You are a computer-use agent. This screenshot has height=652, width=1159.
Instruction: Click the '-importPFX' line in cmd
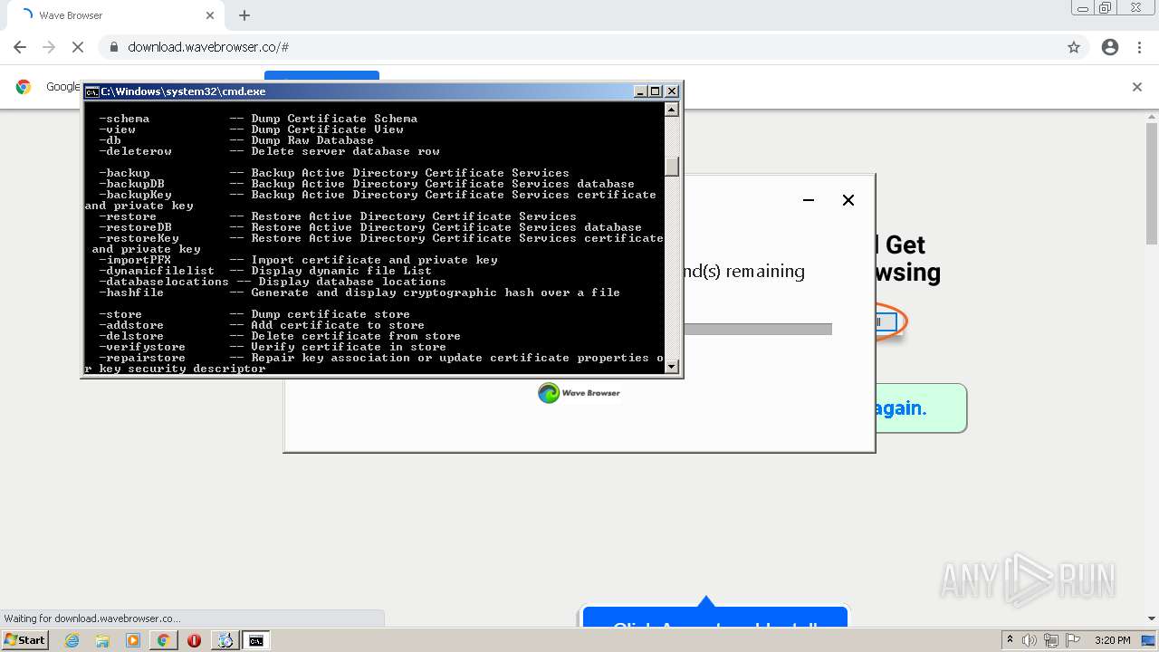click(x=299, y=260)
